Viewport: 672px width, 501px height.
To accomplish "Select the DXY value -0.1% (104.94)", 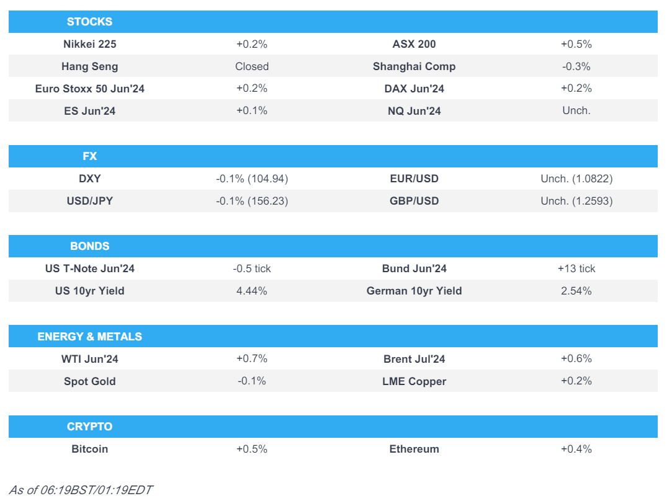I will (252, 179).
